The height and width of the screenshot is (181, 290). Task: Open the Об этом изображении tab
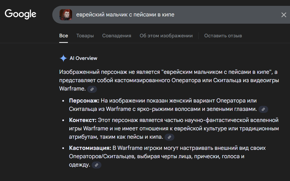(x=166, y=36)
